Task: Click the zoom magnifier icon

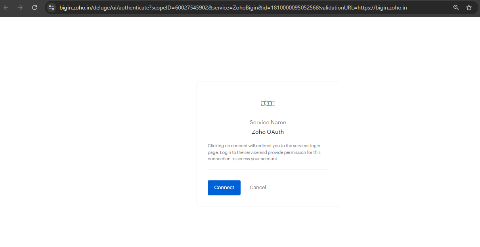Action: [456, 8]
